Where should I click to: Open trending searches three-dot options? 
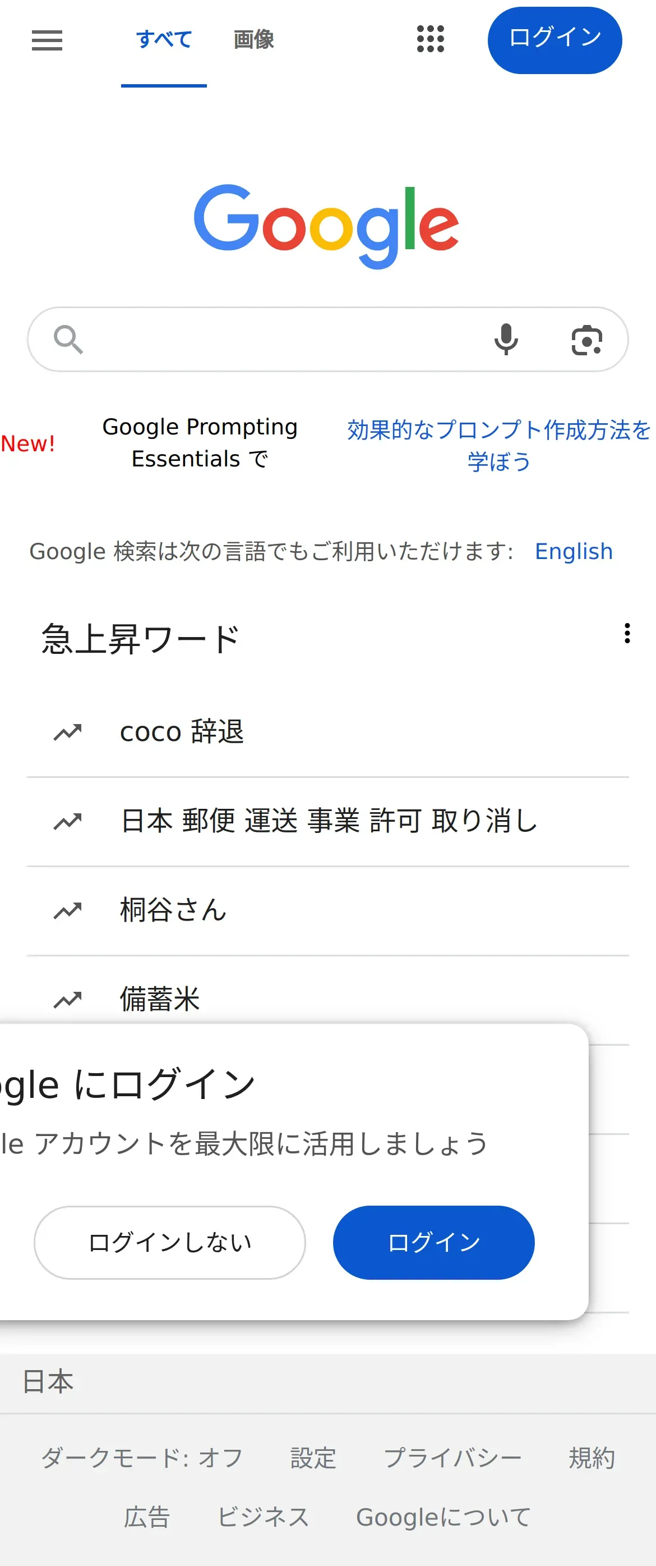[x=627, y=633]
